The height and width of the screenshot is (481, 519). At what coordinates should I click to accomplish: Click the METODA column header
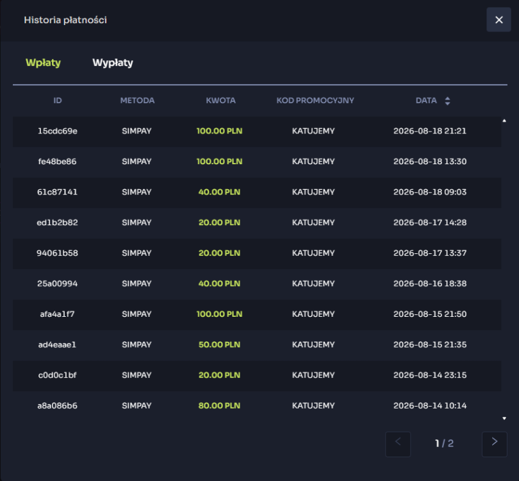pyautogui.click(x=137, y=101)
